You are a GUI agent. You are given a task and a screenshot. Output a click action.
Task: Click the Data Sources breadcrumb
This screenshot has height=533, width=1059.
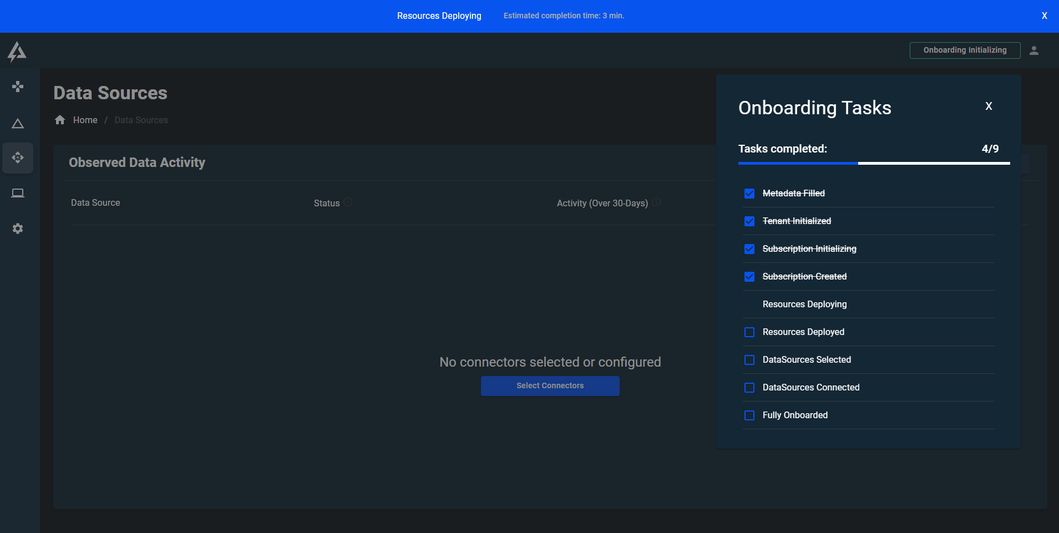[x=141, y=120]
